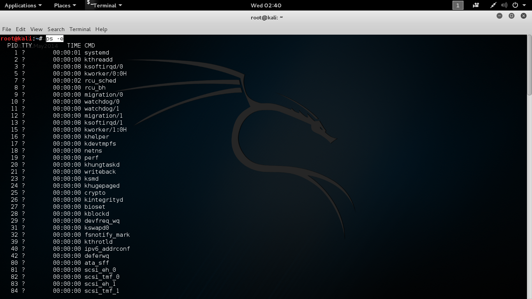
Task: Click the 'migration/0' process name
Action: point(104,95)
